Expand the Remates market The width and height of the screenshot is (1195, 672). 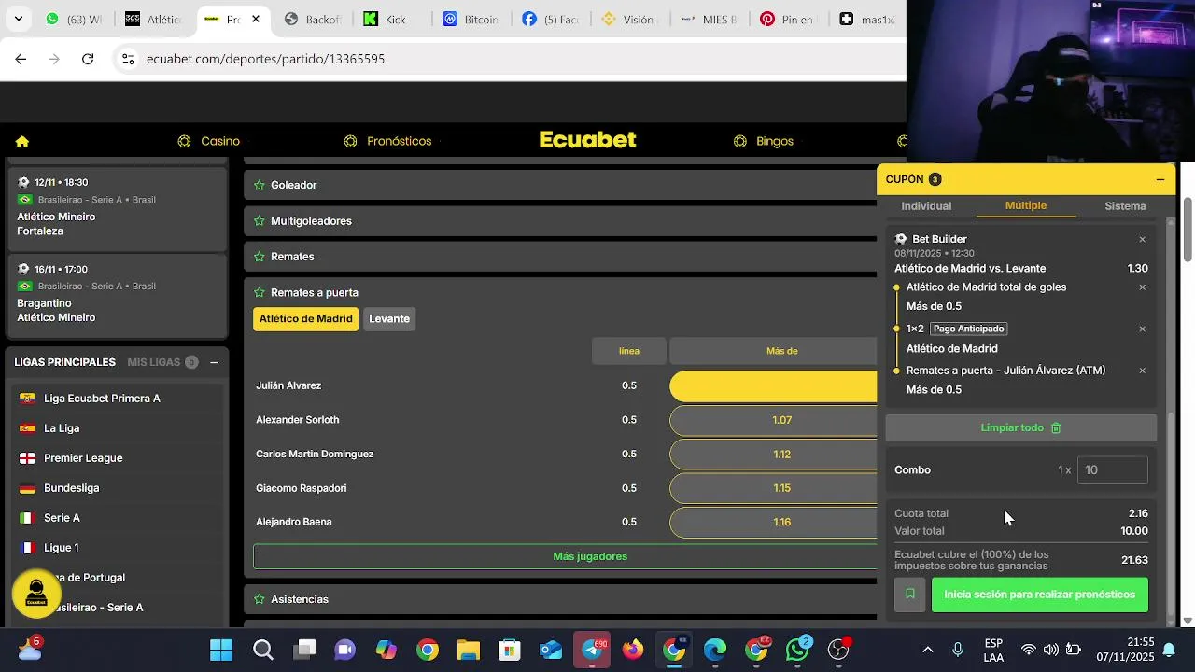[x=560, y=257]
